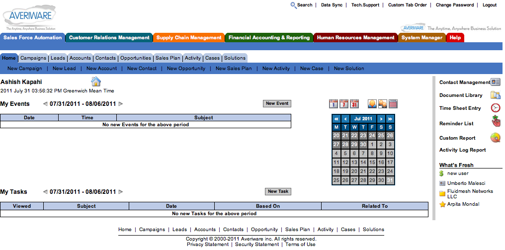Open Financial Accounting & Reporting tab
This screenshot has height=250, width=505.
pyautogui.click(x=269, y=38)
